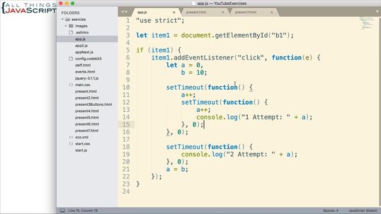
Task: Click the main.css braces icon
Action: point(71,84)
